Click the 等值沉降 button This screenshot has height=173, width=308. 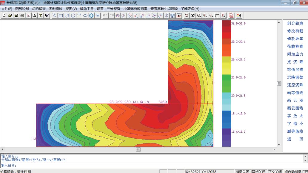(295, 70)
